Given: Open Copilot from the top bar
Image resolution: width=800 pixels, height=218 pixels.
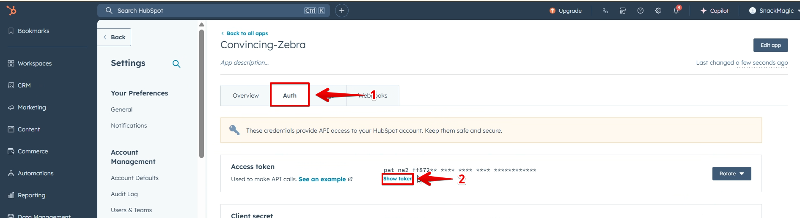Looking at the screenshot, I should 715,11.
